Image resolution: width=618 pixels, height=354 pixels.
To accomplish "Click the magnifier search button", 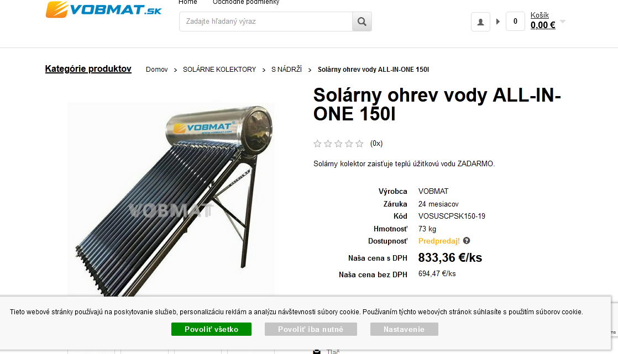I will 362,22.
